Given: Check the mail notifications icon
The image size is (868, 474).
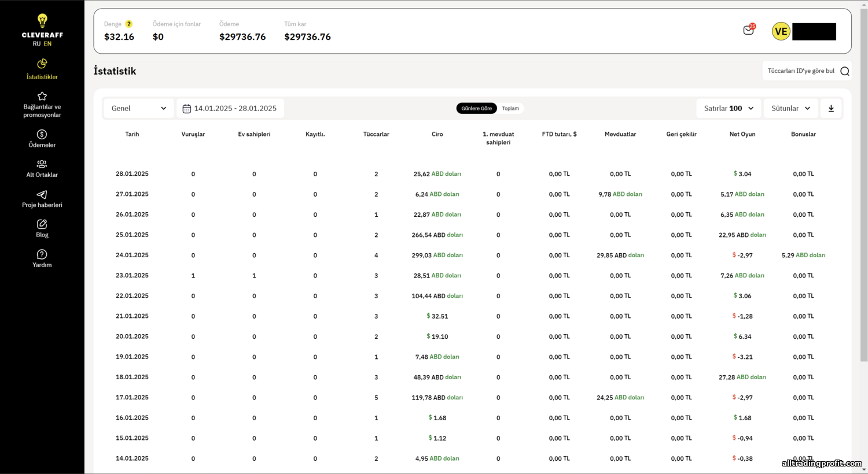Looking at the screenshot, I should [749, 29].
